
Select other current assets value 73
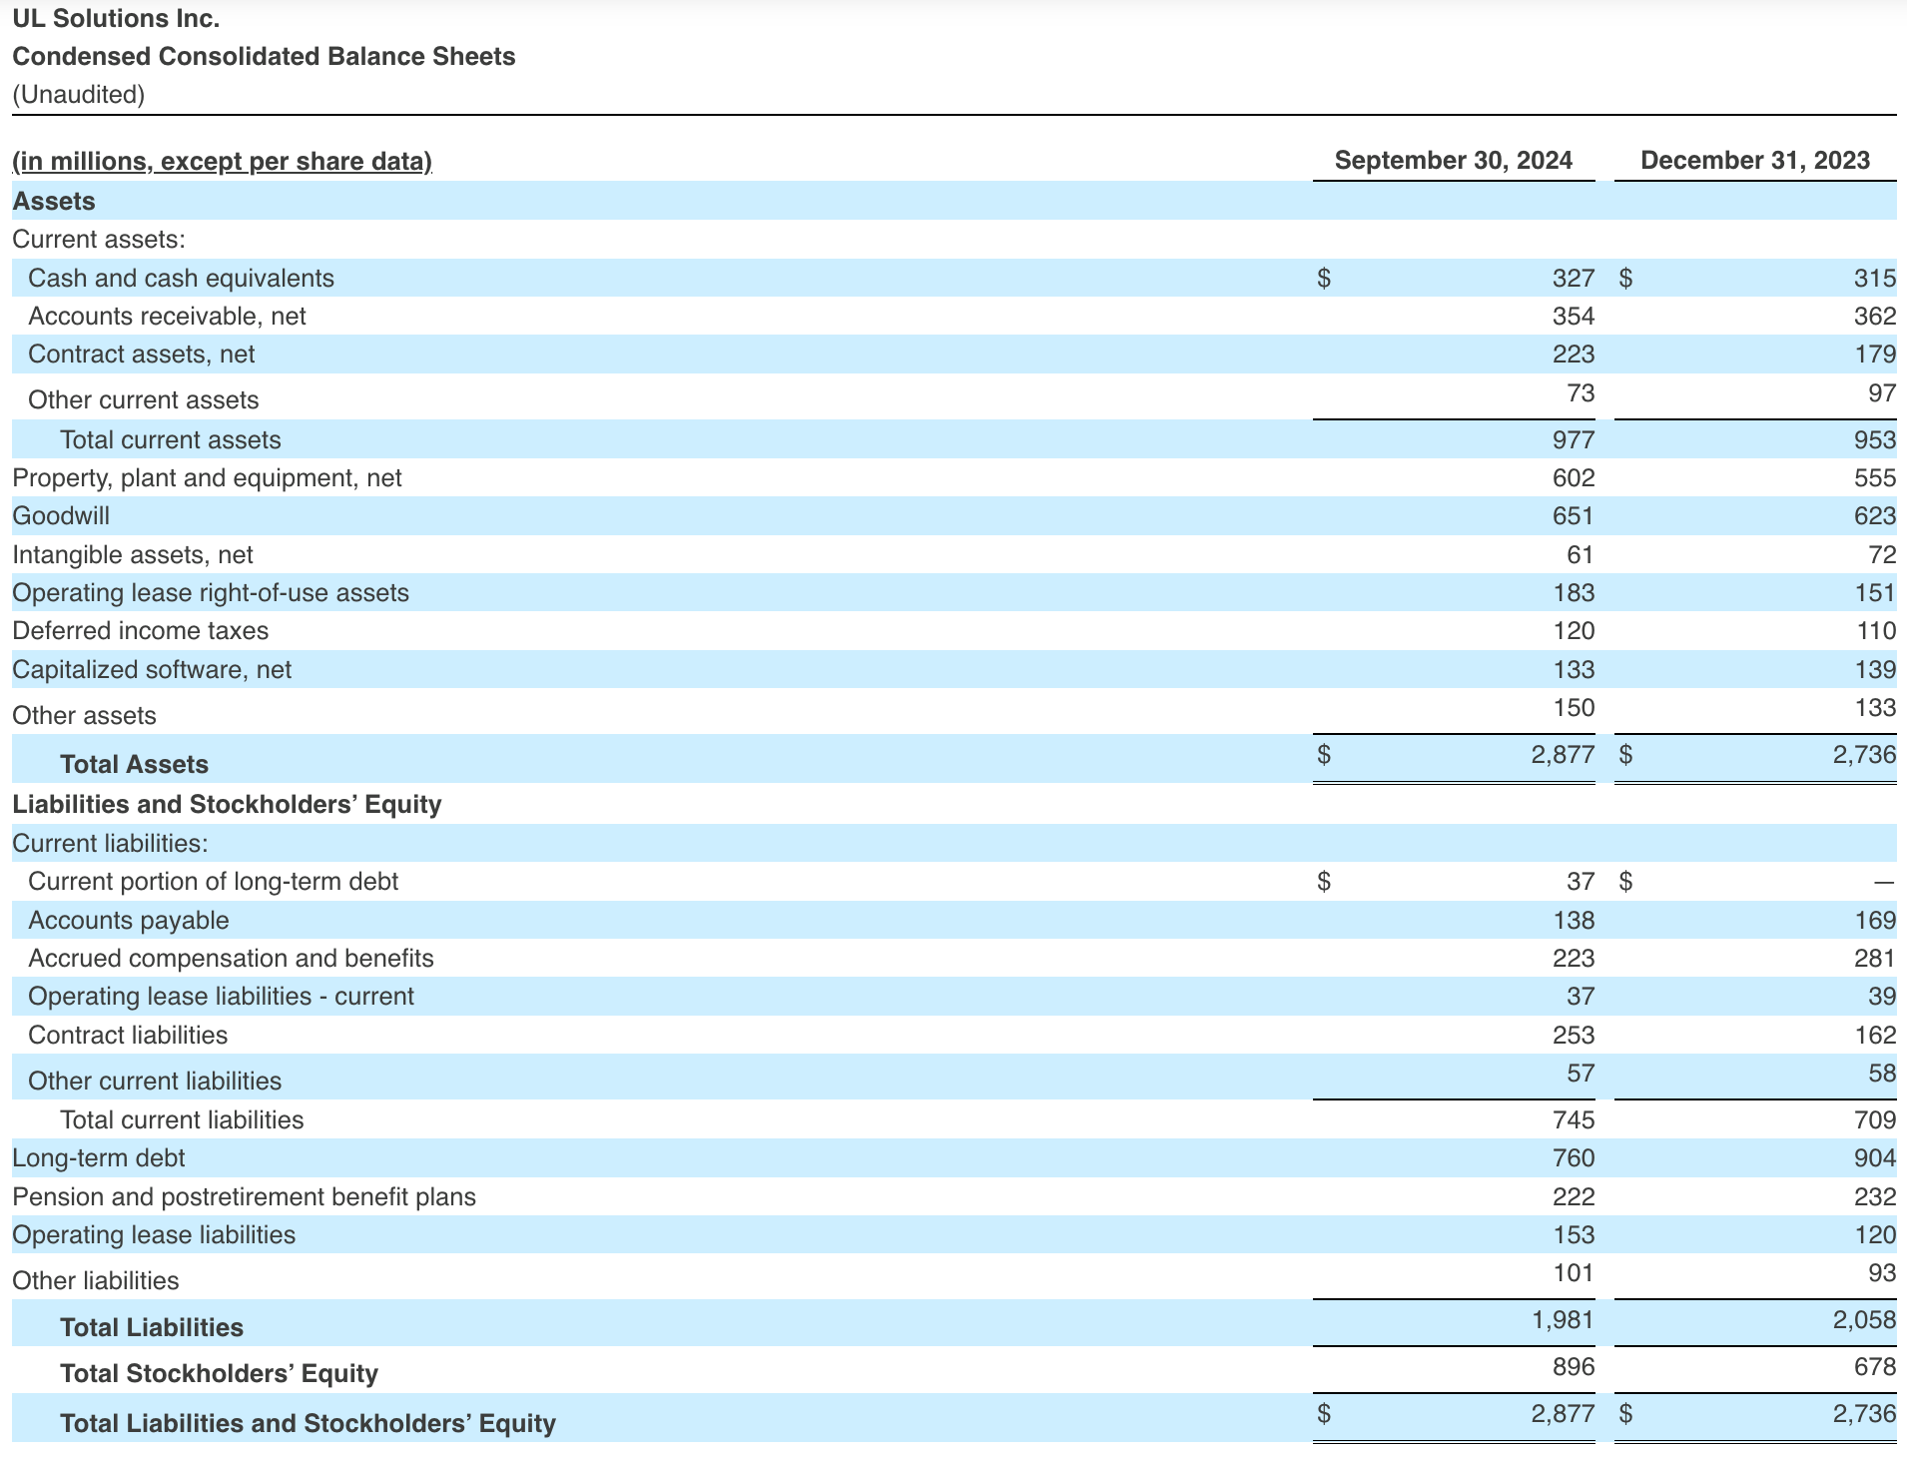coord(1581,392)
